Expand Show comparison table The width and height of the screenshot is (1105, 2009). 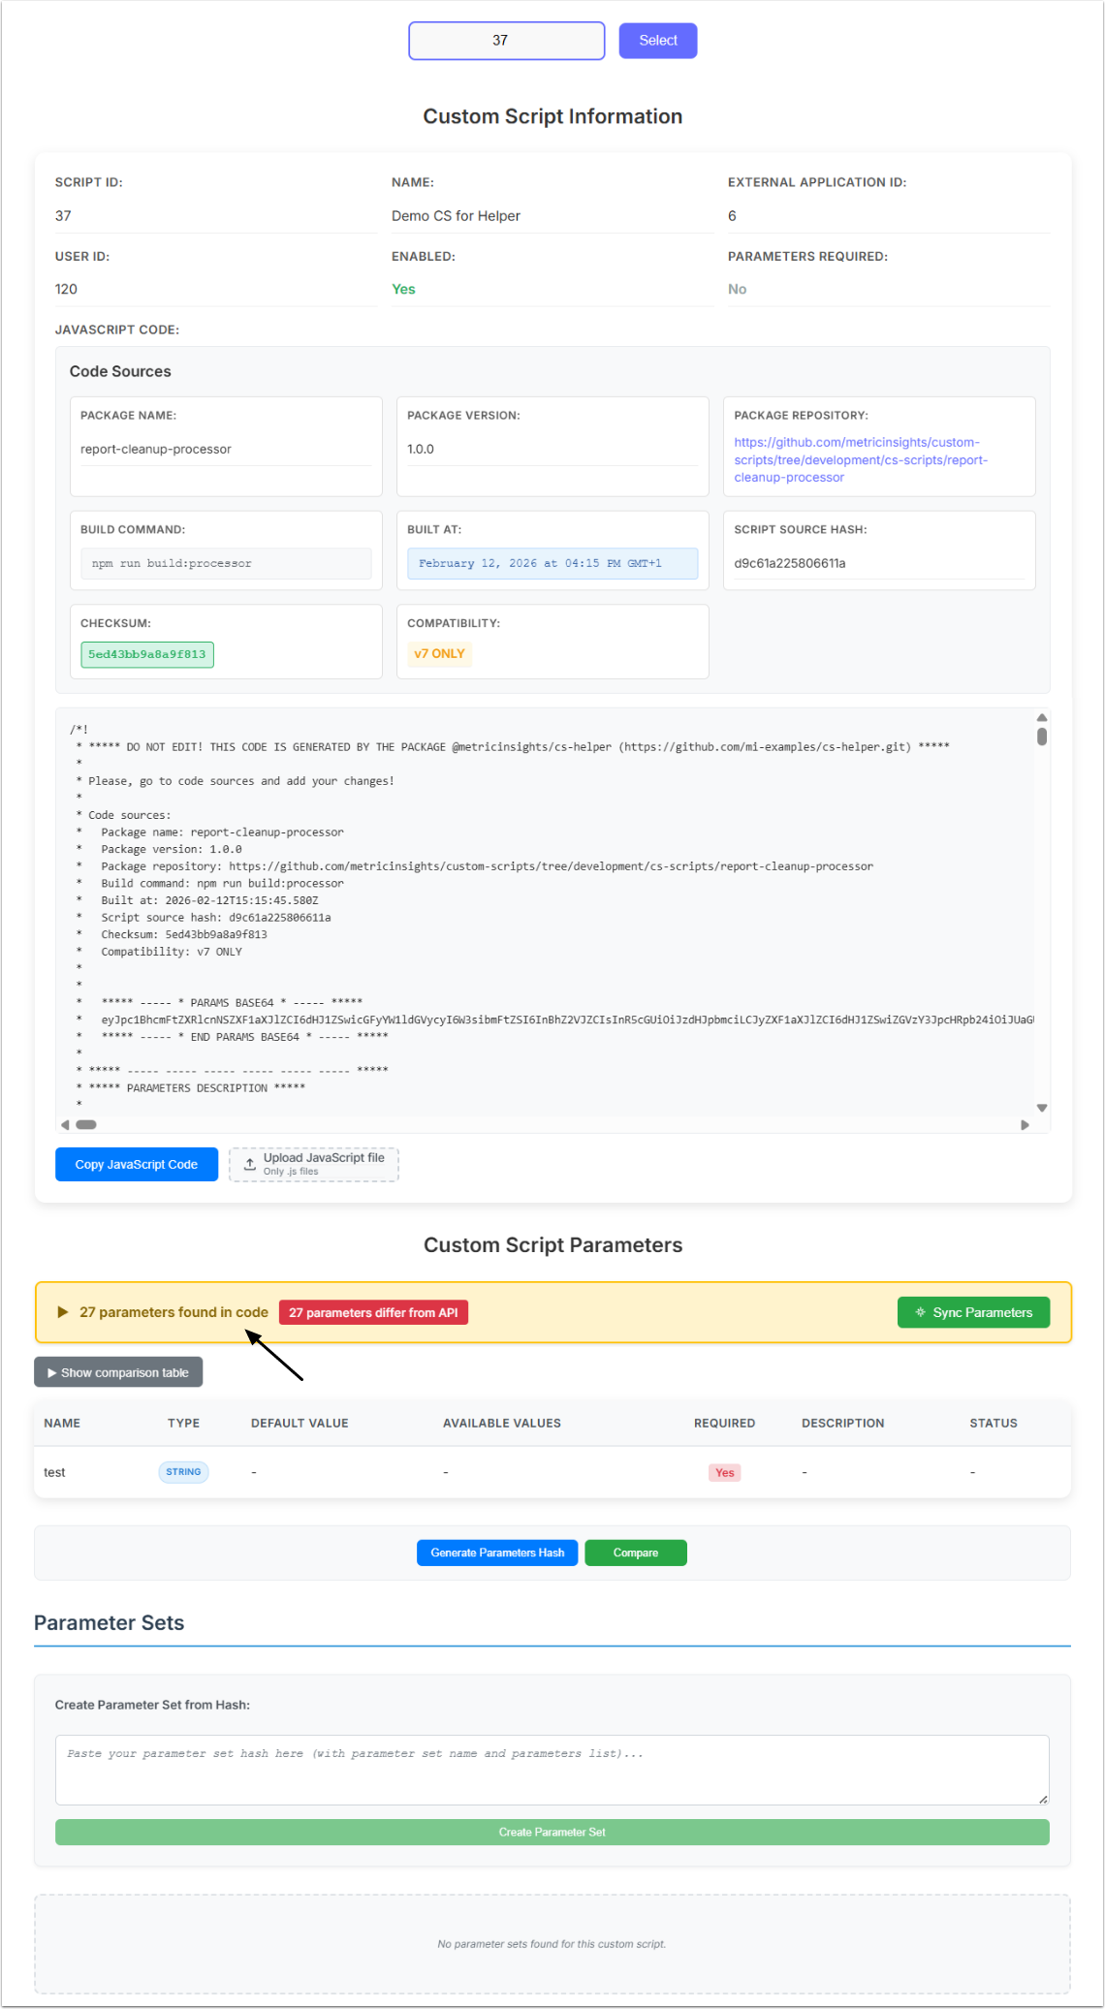click(x=118, y=1372)
